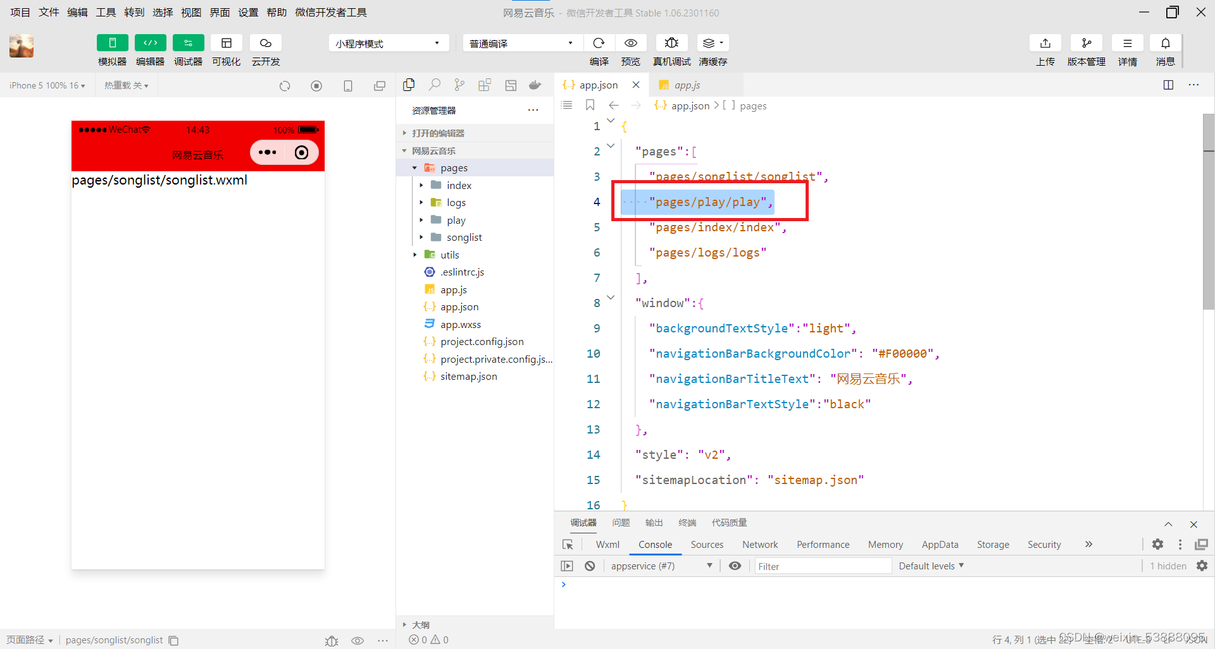
Task: Open the 热重载 hot reload dropdown
Action: (x=127, y=85)
